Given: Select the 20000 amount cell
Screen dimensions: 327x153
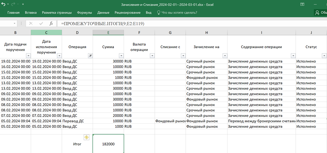Looking at the screenshot, I should click(x=108, y=115).
